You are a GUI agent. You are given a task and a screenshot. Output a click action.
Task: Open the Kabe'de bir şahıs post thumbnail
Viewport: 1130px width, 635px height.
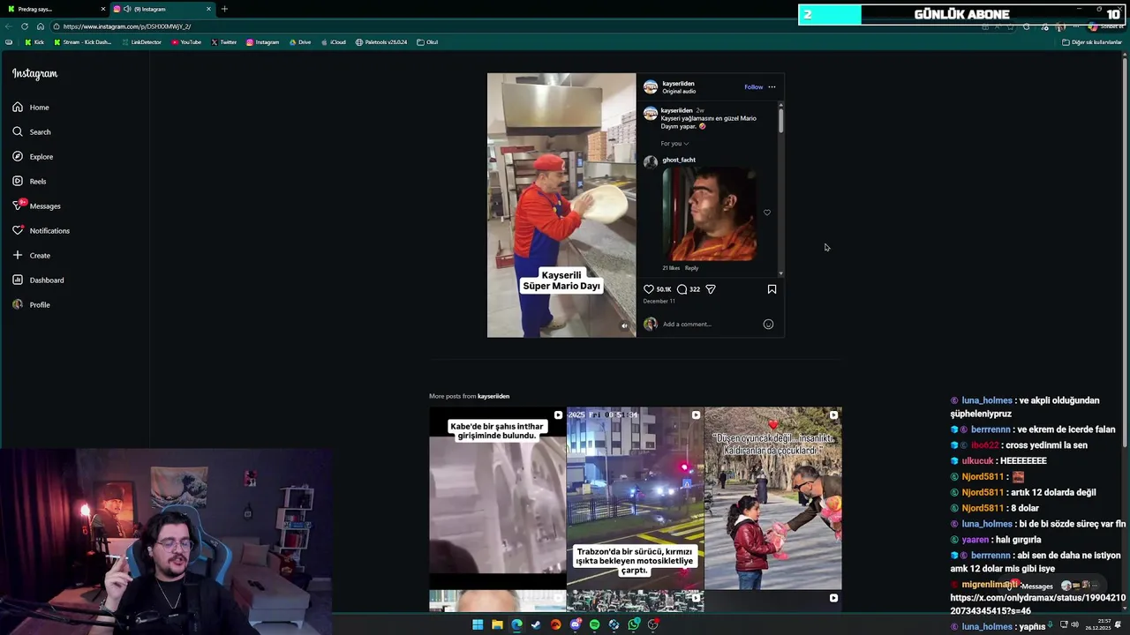(x=497, y=498)
